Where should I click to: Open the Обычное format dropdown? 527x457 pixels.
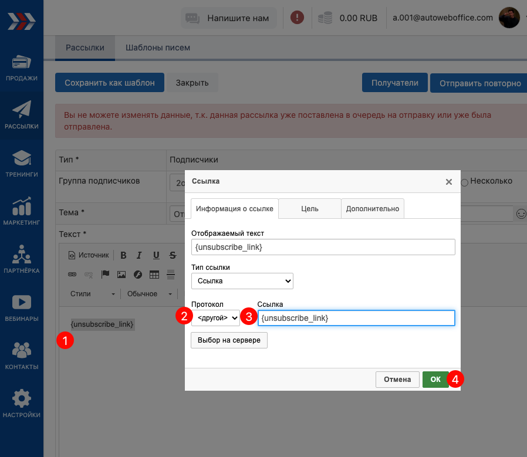149,294
